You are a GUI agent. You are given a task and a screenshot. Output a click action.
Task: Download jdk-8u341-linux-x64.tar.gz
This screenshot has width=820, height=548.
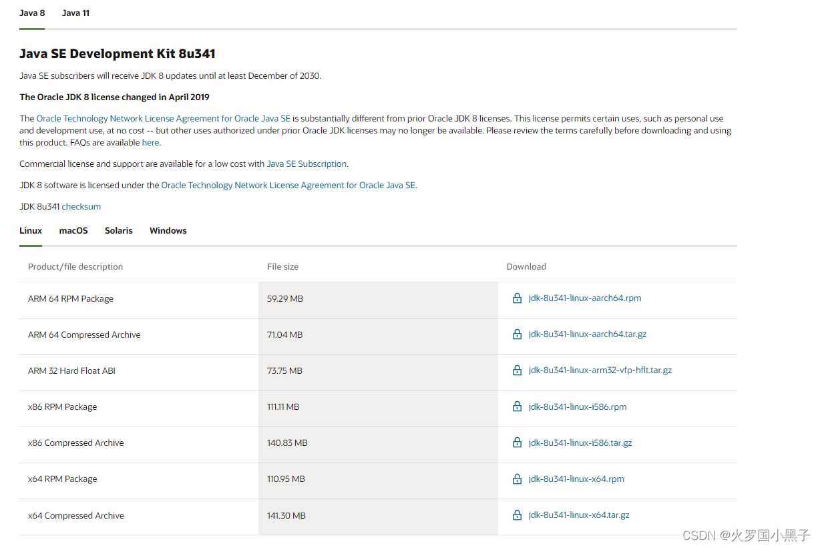point(579,515)
